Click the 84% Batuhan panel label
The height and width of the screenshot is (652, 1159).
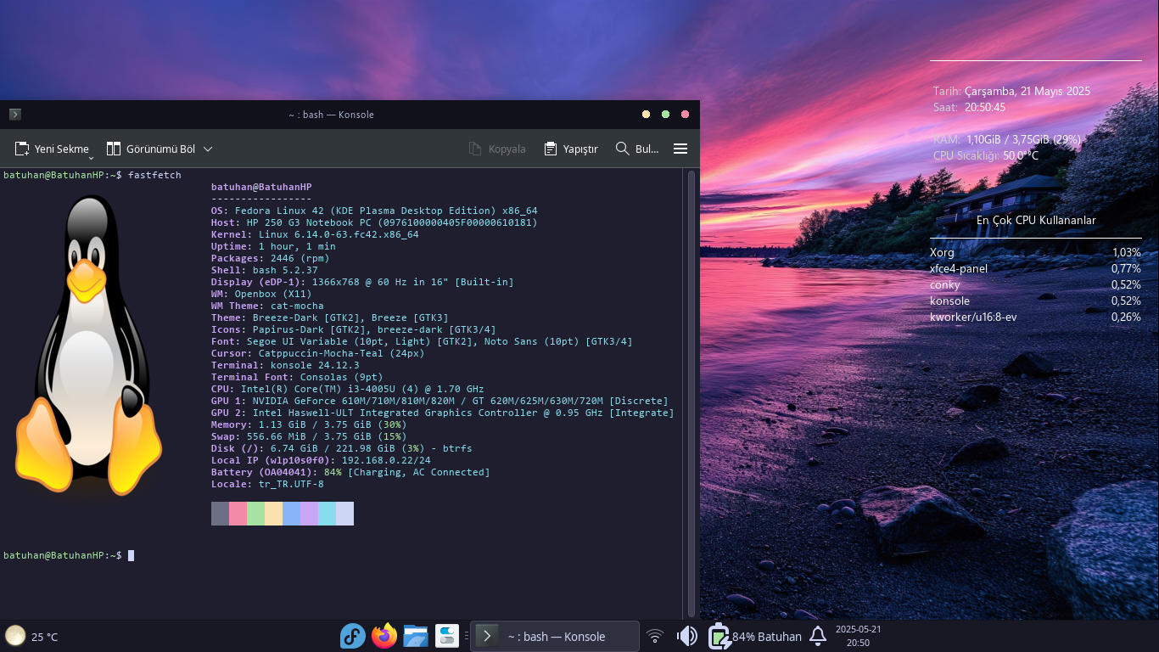coord(767,637)
